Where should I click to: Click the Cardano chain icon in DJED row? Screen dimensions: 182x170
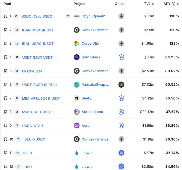pyautogui.click(x=122, y=153)
